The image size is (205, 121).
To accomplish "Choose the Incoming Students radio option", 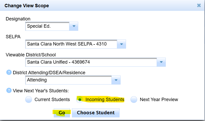I will [x=80, y=100].
